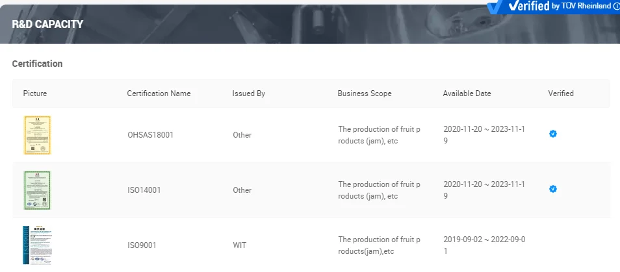Open the ISO9001 certificate thumbnail
This screenshot has width=620, height=272.
37,245
